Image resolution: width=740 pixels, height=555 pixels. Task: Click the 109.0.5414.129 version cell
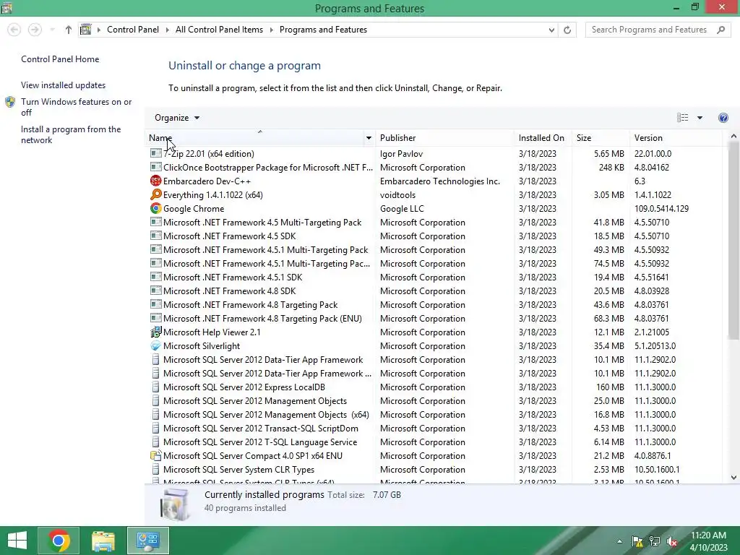coord(661,208)
